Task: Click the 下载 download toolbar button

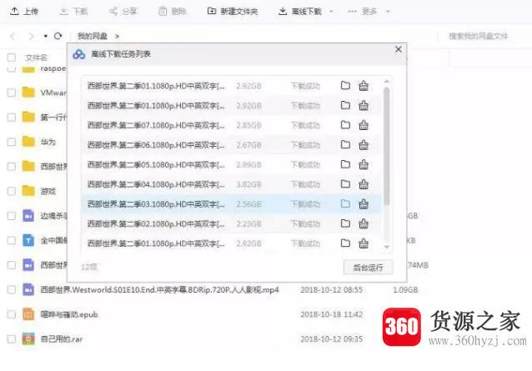Action: tap(73, 12)
